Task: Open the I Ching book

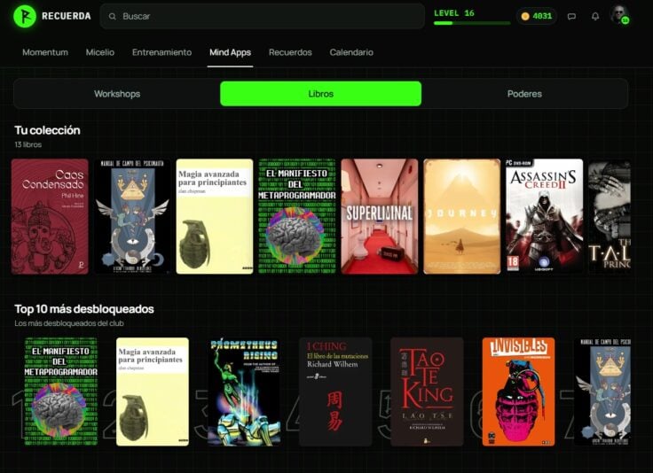Action: pyautogui.click(x=335, y=392)
